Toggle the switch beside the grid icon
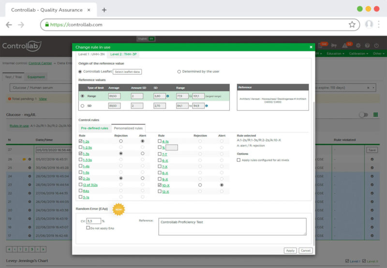 pos(363,115)
